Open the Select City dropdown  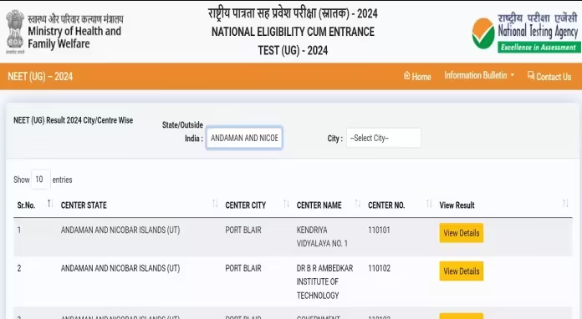pos(384,138)
